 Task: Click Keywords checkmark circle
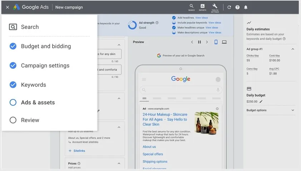click(x=13, y=84)
